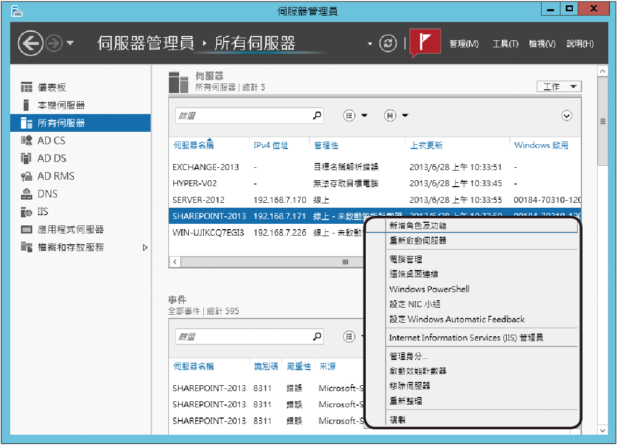This screenshot has height=446, width=618.
Task: Click the events 篩選 filter field
Action: pyautogui.click(x=249, y=337)
